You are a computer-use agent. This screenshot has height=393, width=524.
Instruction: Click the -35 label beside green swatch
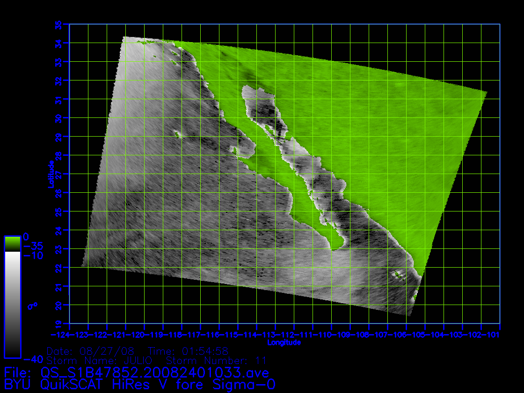[x=33, y=246]
